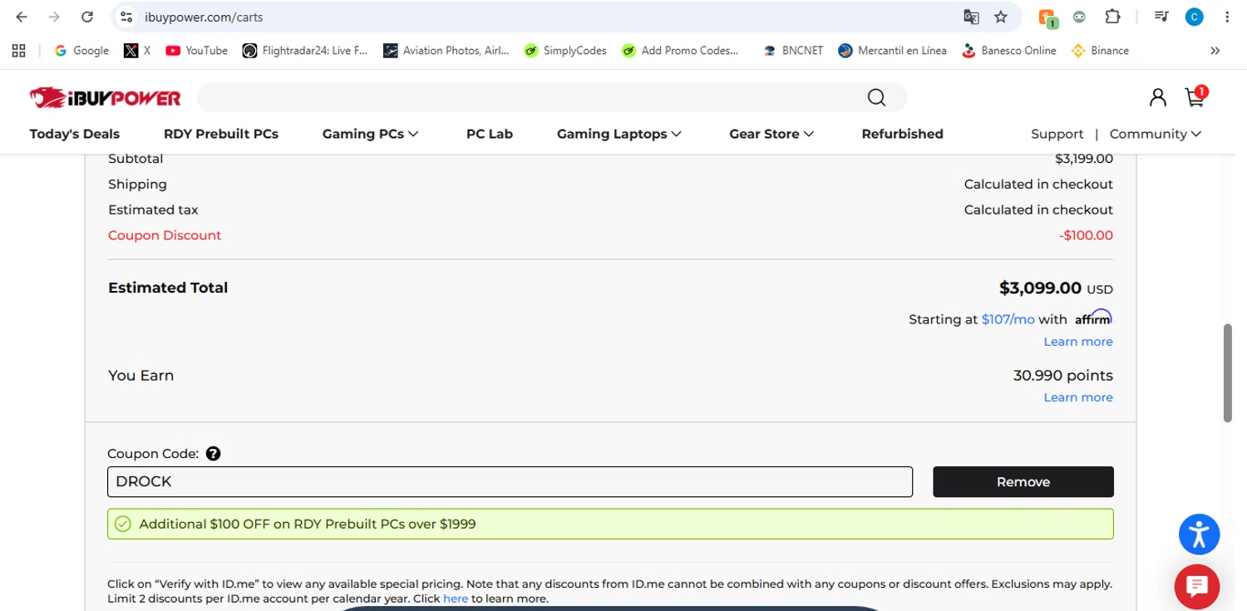The height and width of the screenshot is (611, 1247).
Task: Expand the Gaming PCs dropdown
Action: 370,134
